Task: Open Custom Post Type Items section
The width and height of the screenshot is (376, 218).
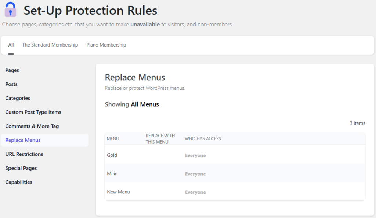Action: 33,112
